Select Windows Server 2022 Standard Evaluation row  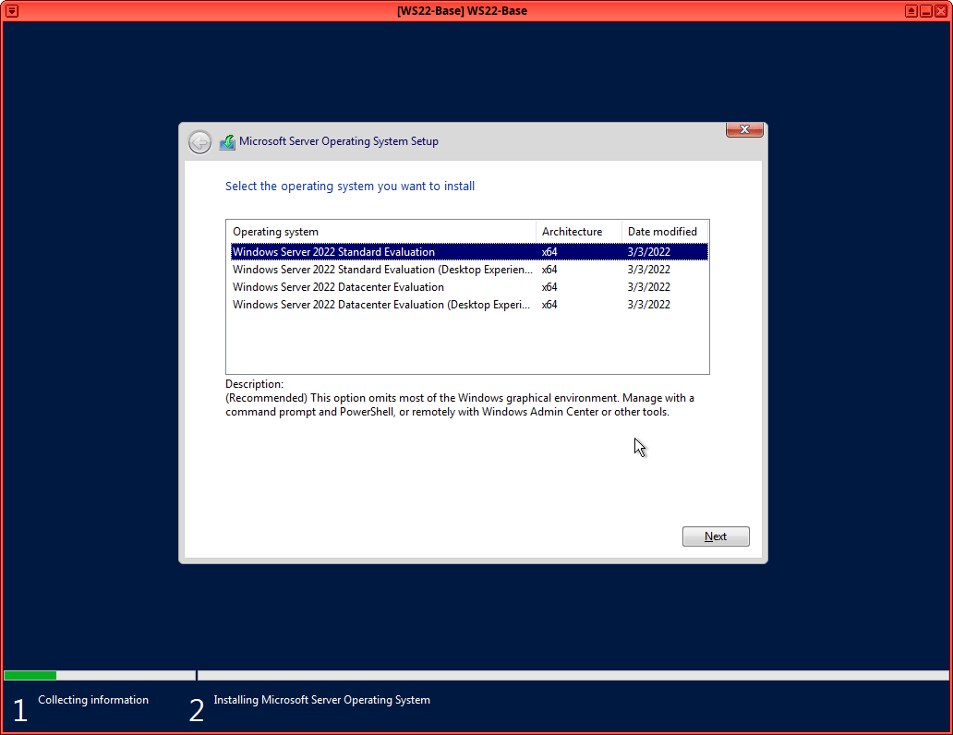click(469, 252)
